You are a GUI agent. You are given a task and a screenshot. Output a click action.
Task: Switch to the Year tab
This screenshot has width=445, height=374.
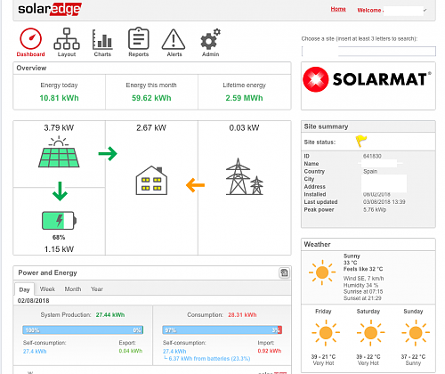point(97,289)
